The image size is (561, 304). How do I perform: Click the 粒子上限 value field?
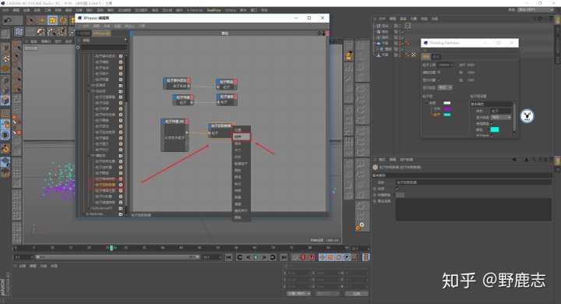tap(446, 65)
